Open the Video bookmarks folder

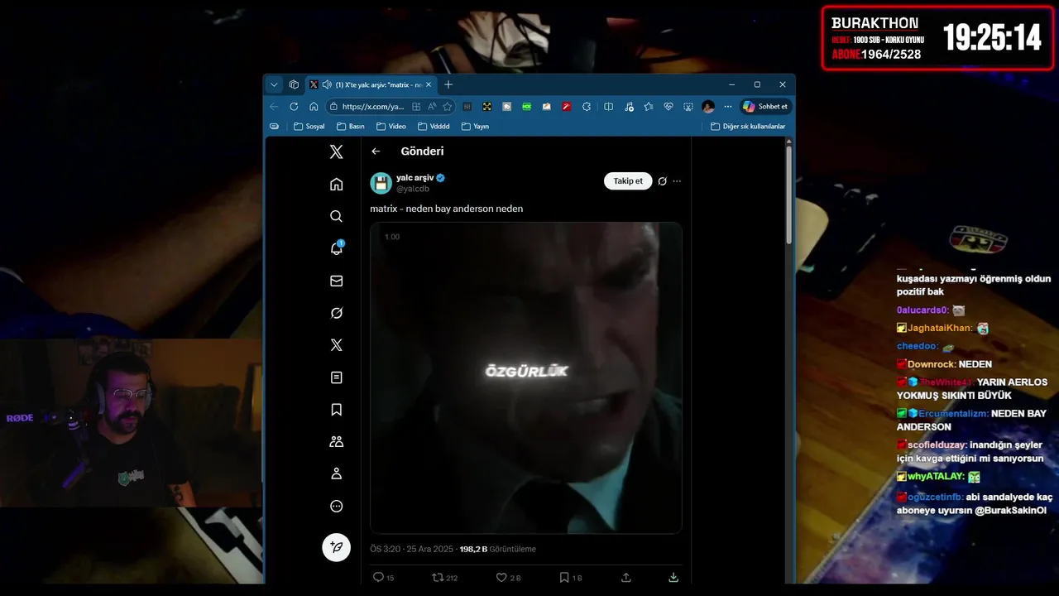pos(391,127)
